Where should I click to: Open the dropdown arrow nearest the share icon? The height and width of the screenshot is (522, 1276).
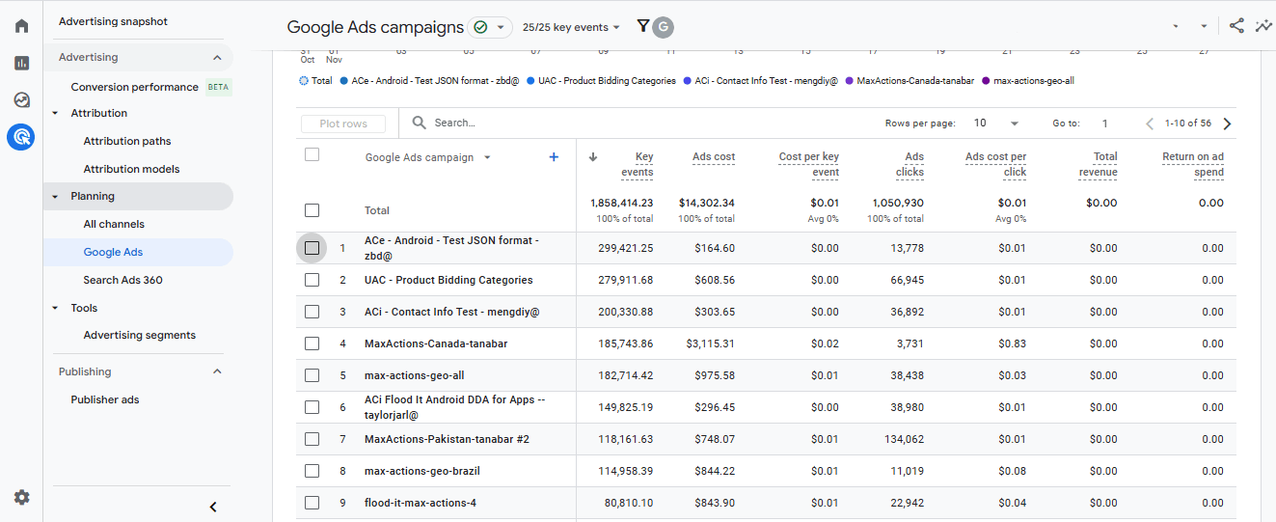pyautogui.click(x=1204, y=27)
